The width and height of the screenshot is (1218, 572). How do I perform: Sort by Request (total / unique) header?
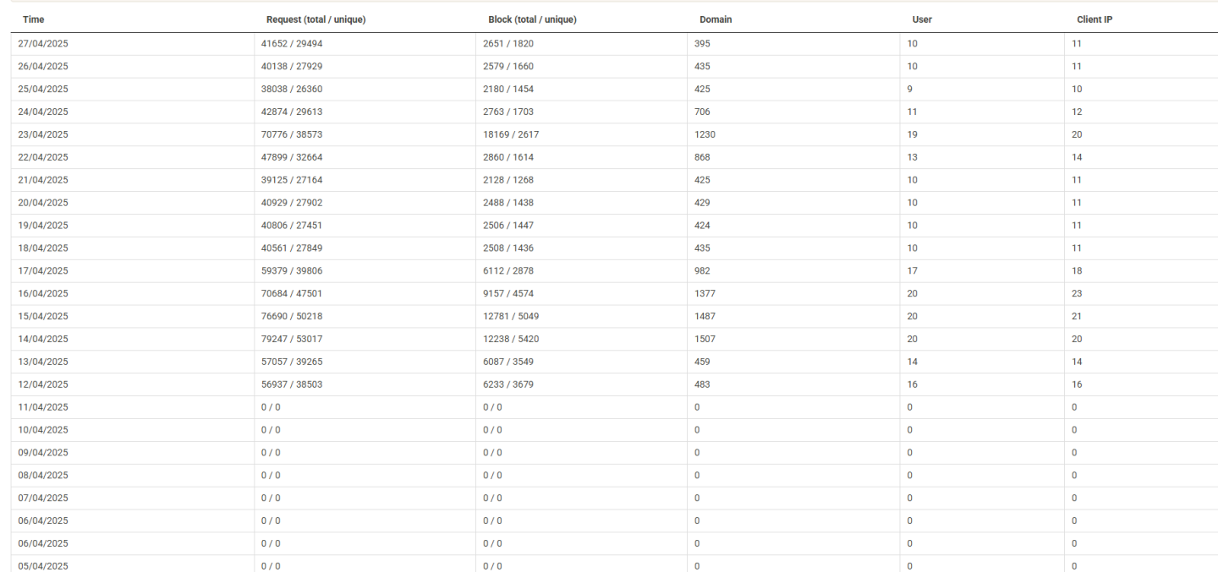[x=315, y=19]
